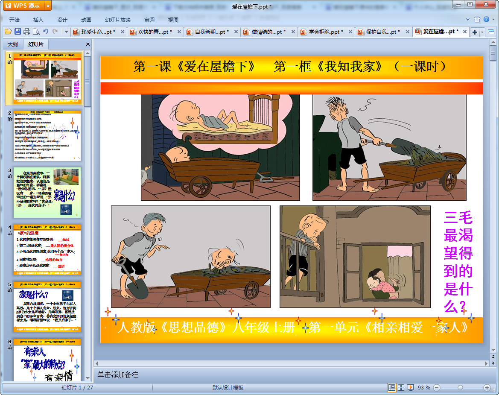Click the thumbnail pane scroll down arrow
The height and width of the screenshot is (395, 499).
pyautogui.click(x=88, y=378)
